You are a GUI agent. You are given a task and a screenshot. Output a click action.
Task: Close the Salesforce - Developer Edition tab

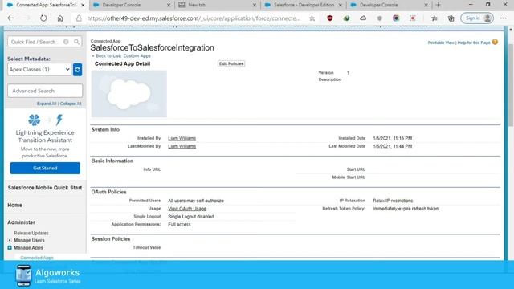341,5
